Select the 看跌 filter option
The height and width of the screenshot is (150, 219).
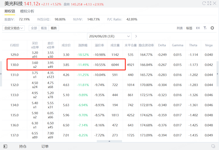pyautogui.click(x=54, y=28)
